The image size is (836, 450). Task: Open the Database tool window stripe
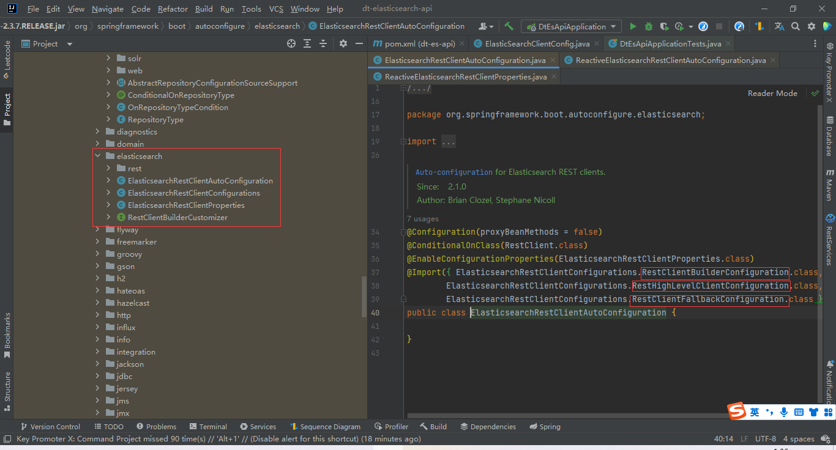(x=830, y=136)
